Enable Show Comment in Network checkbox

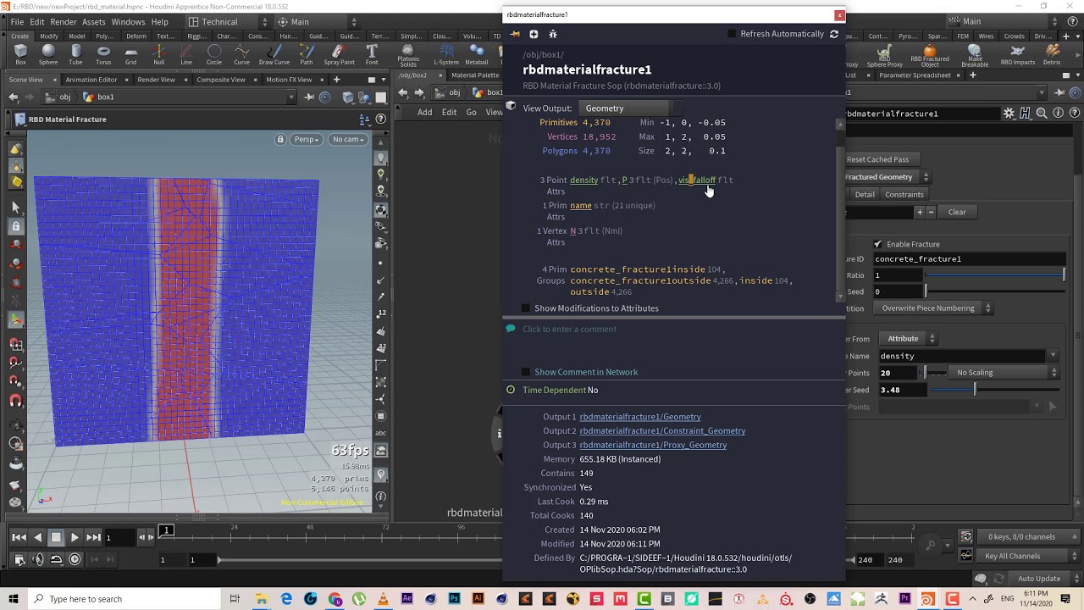pyautogui.click(x=526, y=372)
